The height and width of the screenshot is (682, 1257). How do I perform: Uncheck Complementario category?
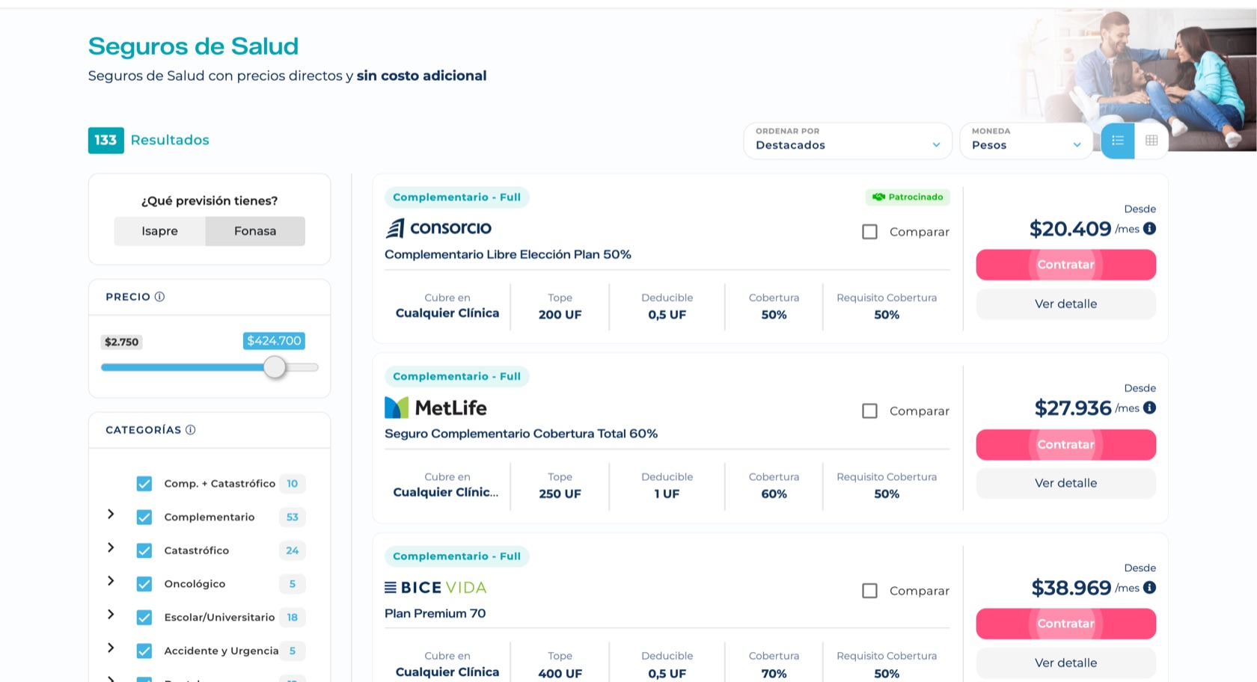[144, 517]
